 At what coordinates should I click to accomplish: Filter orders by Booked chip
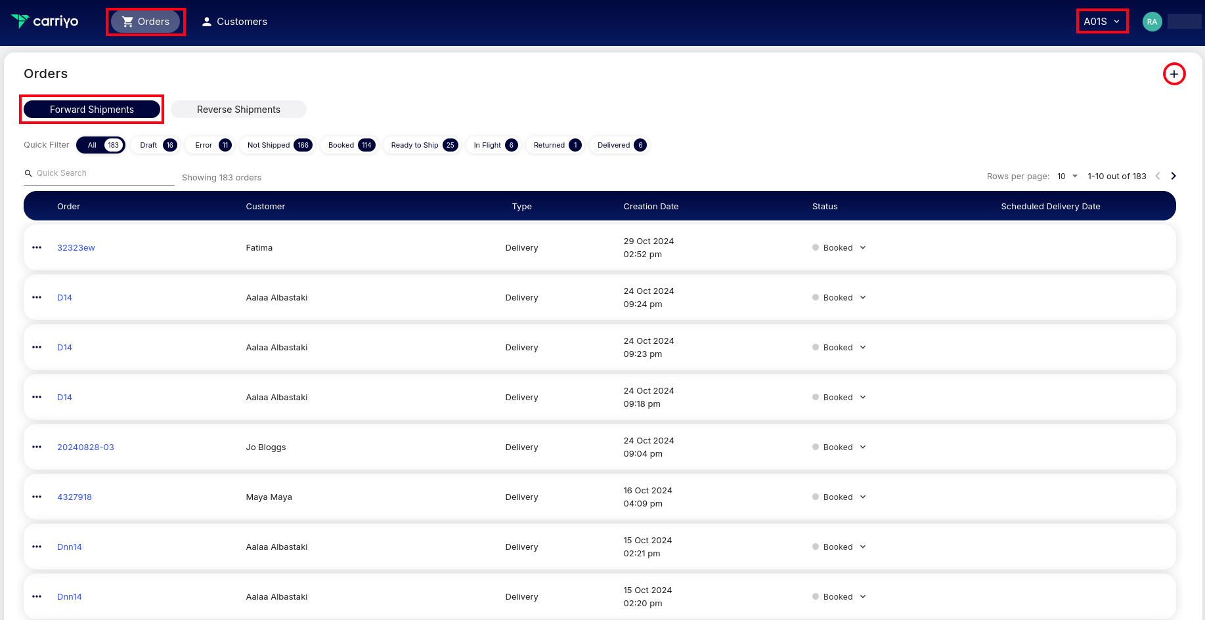[x=349, y=145]
